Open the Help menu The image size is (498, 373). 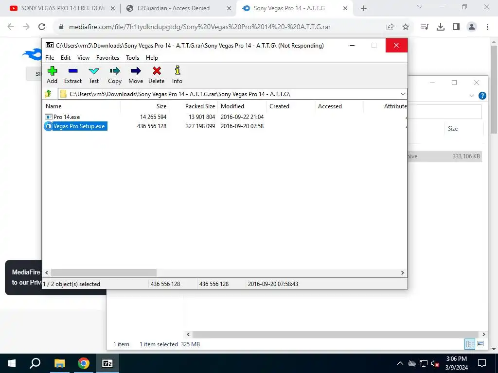152,58
